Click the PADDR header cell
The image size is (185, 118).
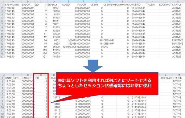click(x=84, y=5)
